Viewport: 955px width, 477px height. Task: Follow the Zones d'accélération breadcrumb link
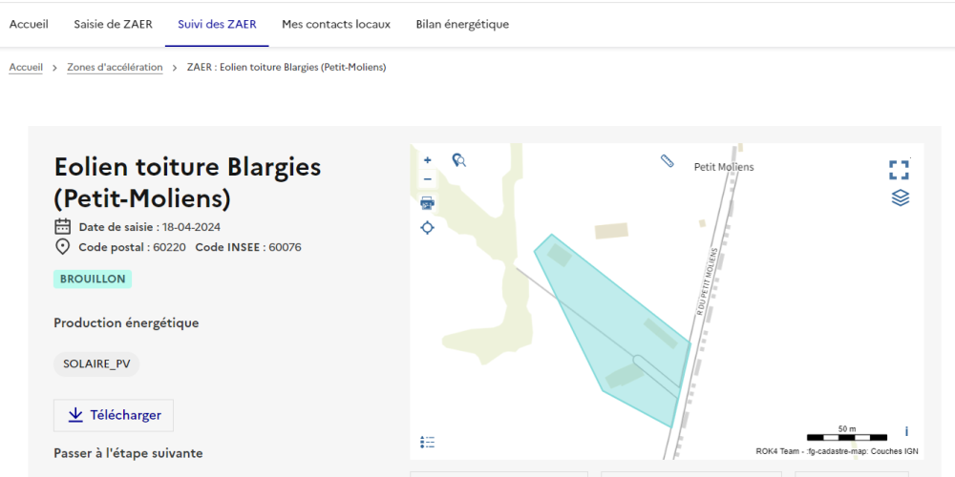[x=115, y=68]
